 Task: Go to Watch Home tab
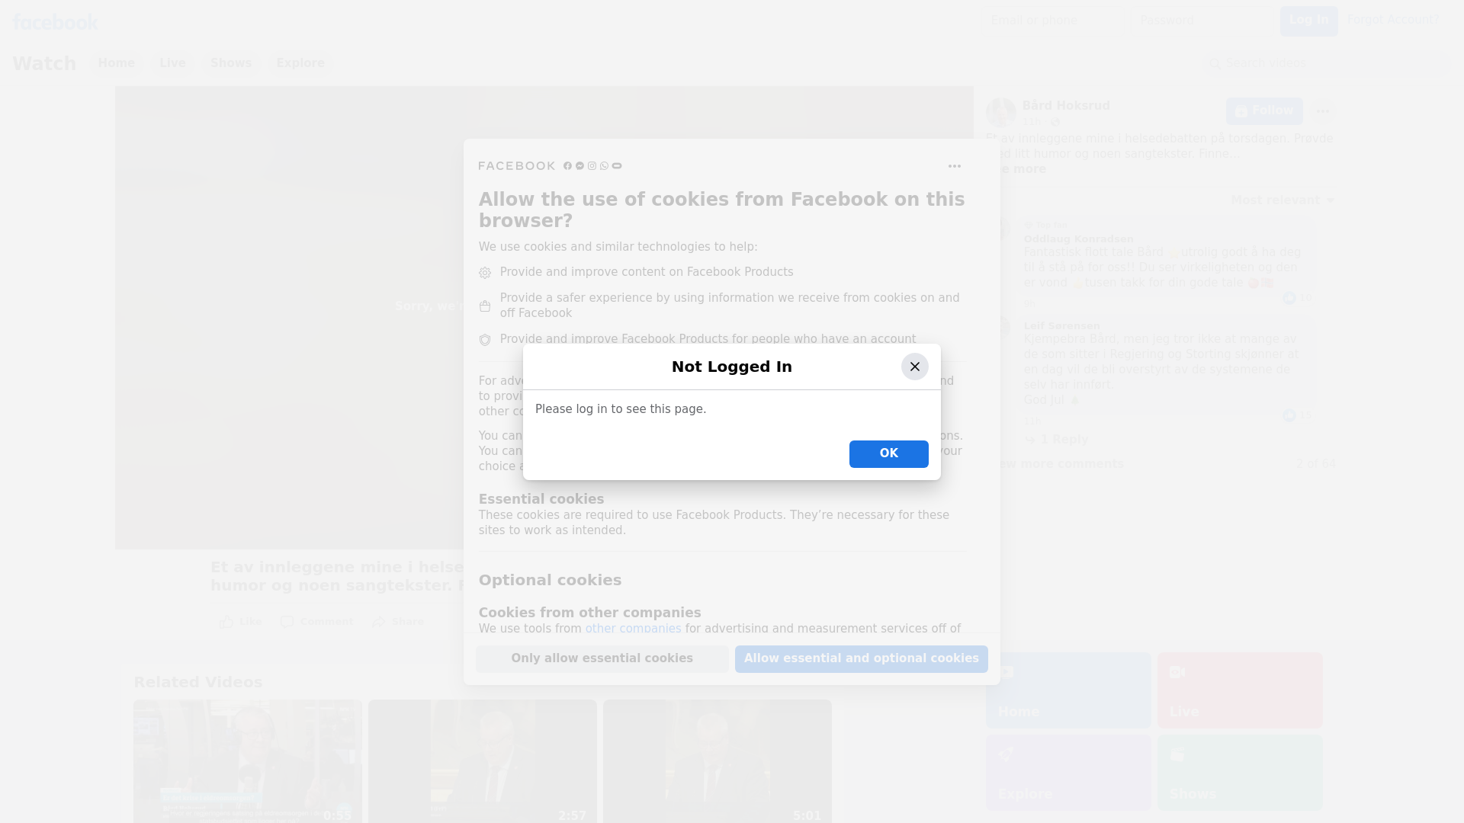(x=116, y=63)
